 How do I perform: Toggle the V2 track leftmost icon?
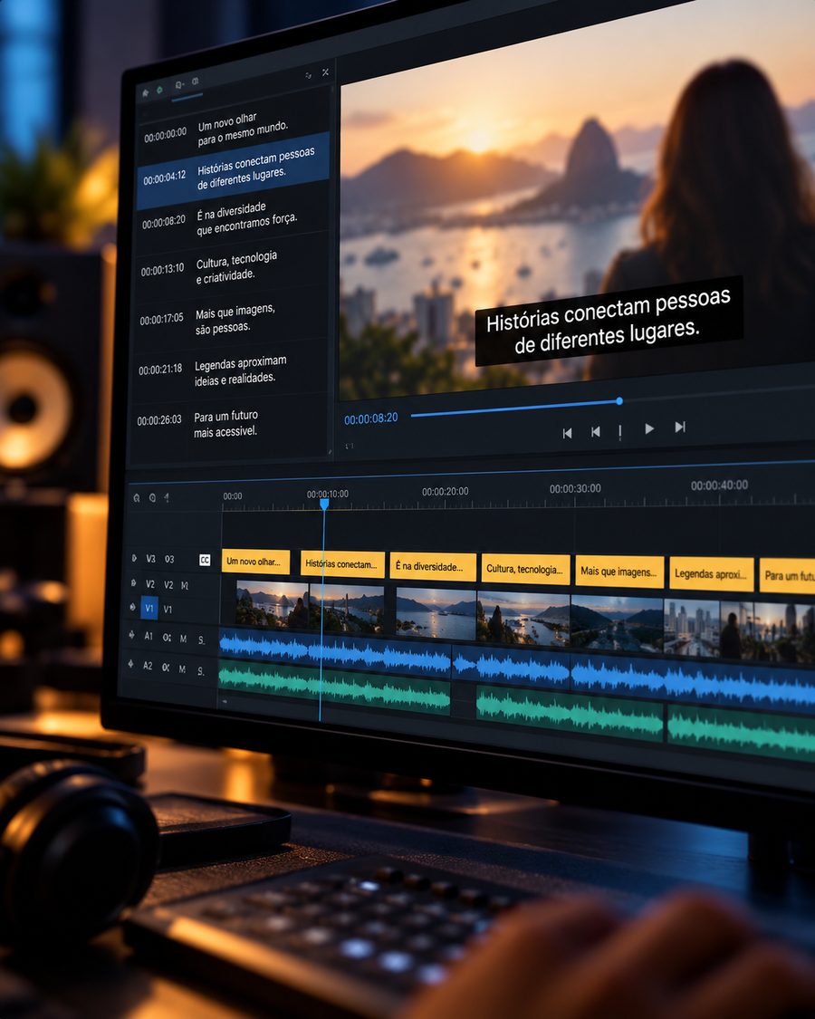[x=133, y=583]
